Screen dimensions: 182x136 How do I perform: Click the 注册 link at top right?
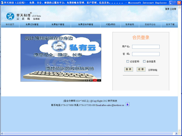[x=174, y=9]
